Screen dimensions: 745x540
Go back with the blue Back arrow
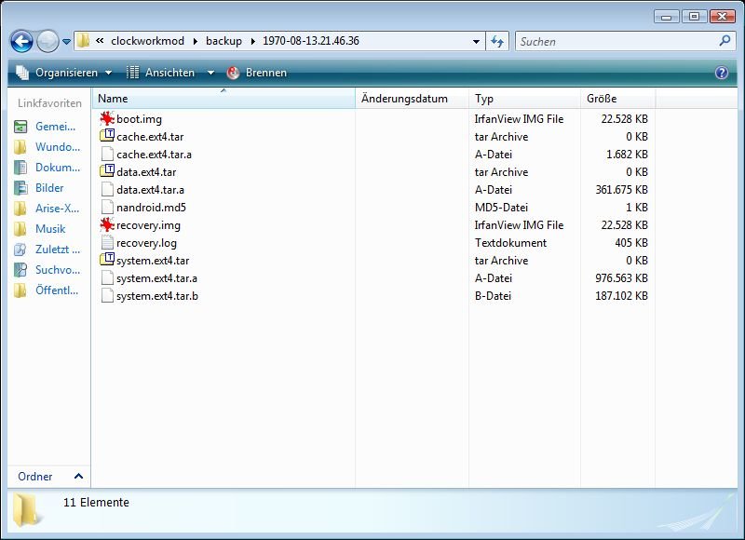pyautogui.click(x=21, y=41)
